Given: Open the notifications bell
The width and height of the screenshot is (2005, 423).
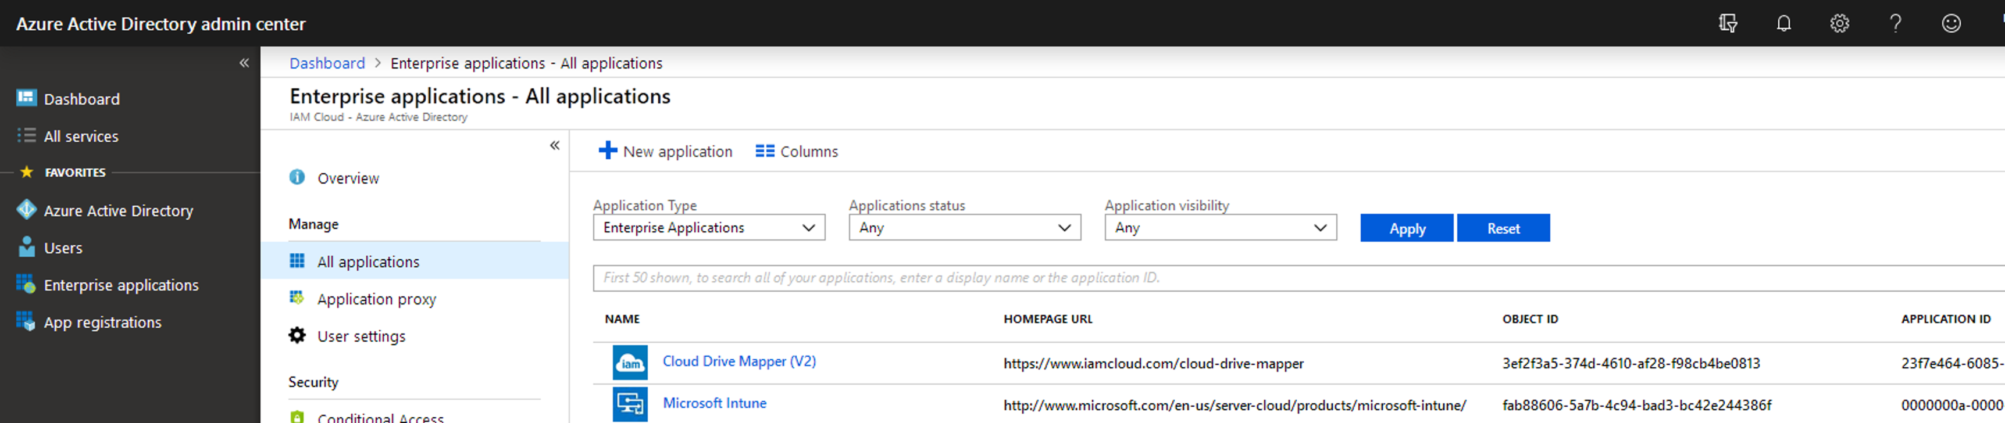Looking at the screenshot, I should pyautogui.click(x=1783, y=23).
